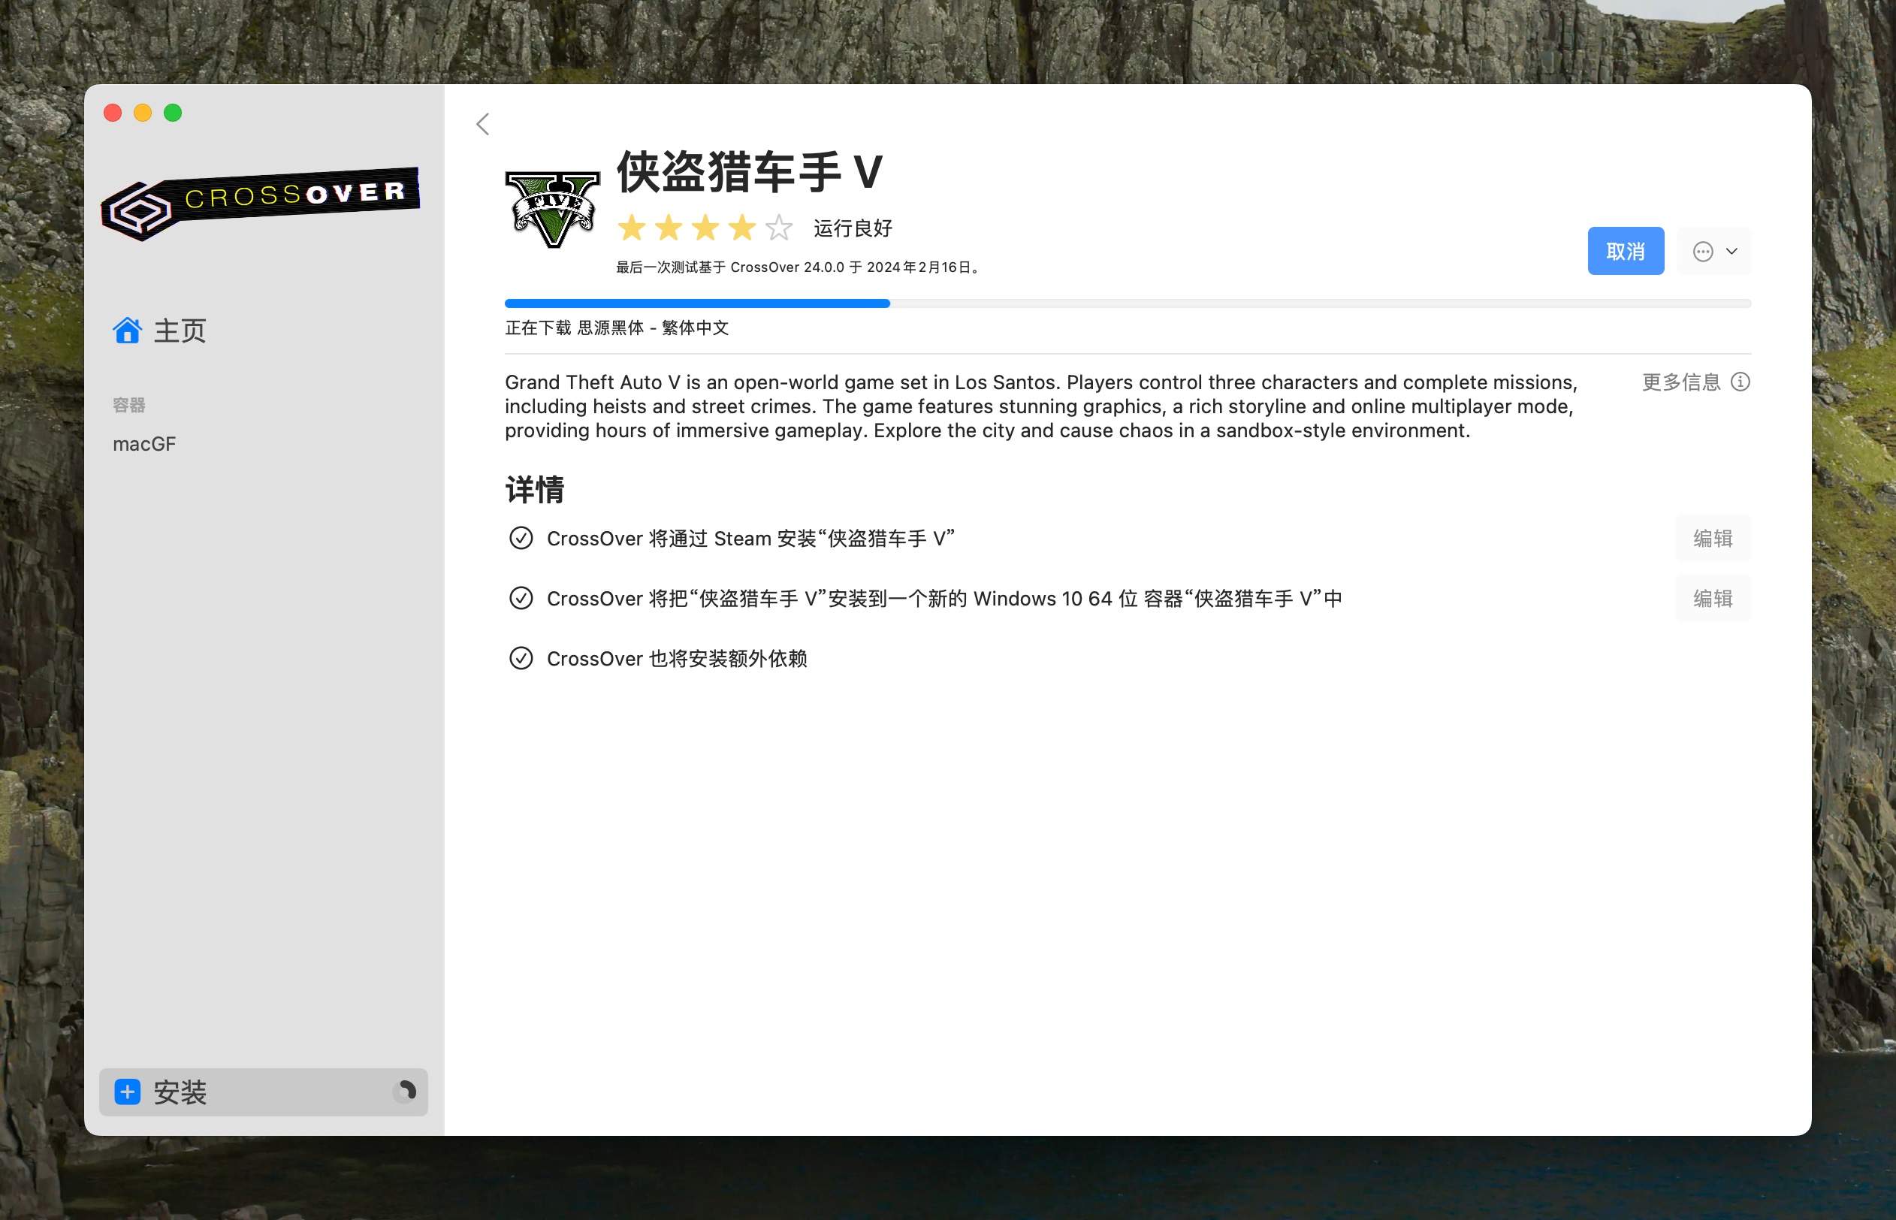Toggle the checkmark for Steam installation step

521,538
